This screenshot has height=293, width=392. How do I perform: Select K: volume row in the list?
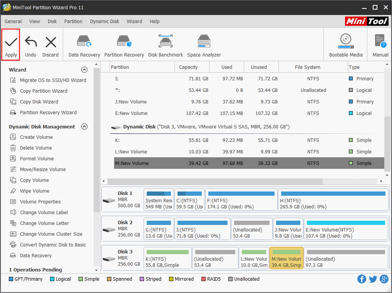point(249,140)
